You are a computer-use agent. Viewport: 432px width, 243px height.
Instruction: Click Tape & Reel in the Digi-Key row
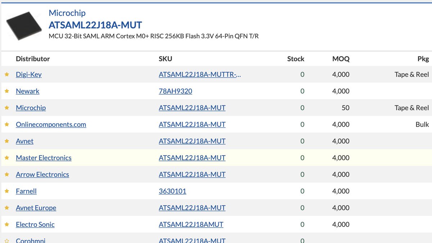[x=412, y=75]
